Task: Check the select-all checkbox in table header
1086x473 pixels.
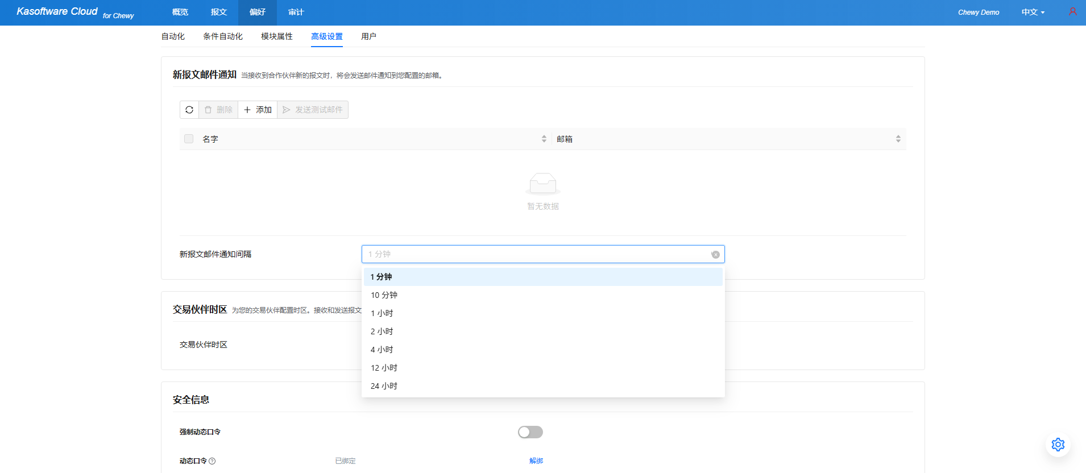Action: pos(189,139)
